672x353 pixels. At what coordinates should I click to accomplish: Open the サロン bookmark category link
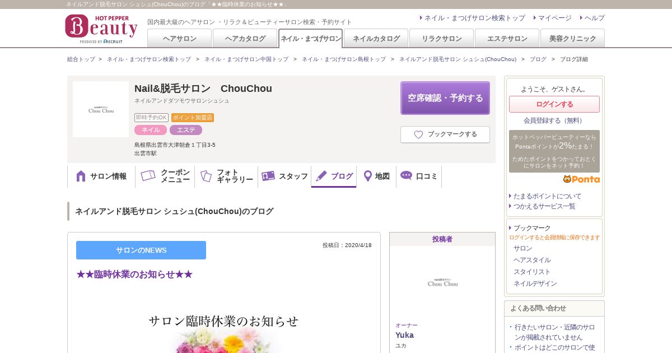pos(523,248)
